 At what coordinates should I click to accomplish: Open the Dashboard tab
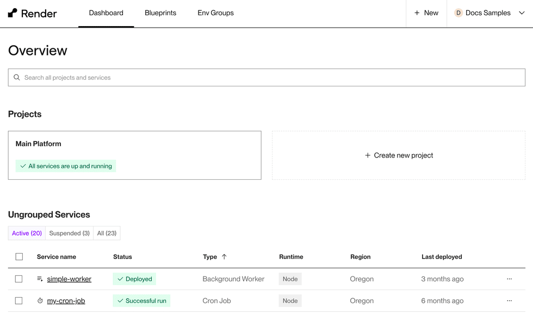pos(106,13)
